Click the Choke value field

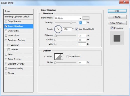coord(82,40)
